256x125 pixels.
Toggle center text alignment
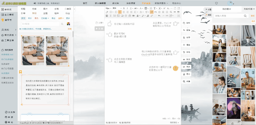(124, 12)
